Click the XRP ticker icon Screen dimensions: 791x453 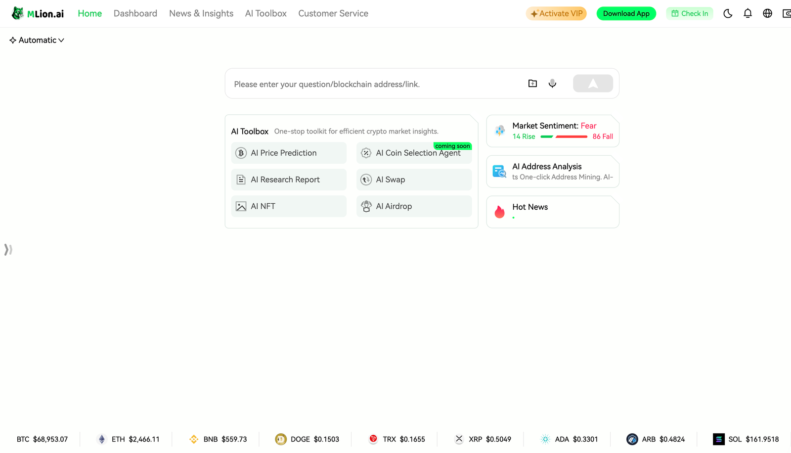point(459,439)
